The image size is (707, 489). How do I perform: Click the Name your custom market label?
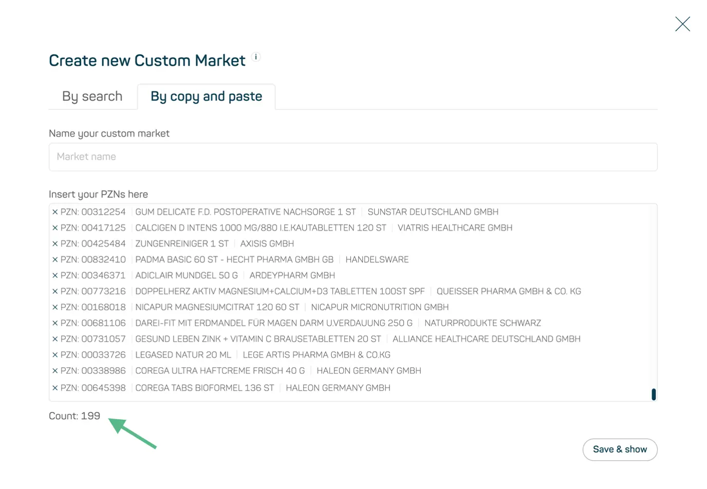coord(109,134)
